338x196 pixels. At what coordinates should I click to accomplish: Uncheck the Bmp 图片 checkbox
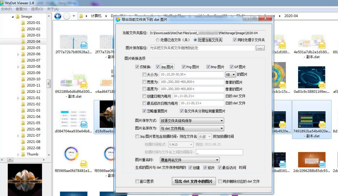208,67
